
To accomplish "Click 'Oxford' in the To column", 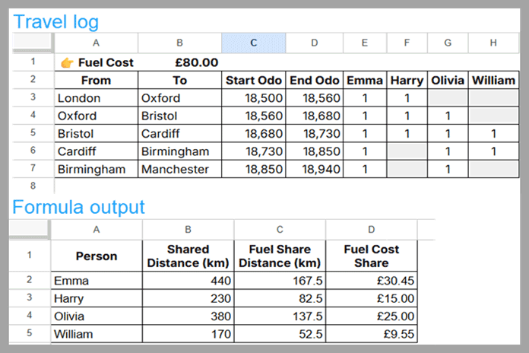I will click(x=180, y=98).
